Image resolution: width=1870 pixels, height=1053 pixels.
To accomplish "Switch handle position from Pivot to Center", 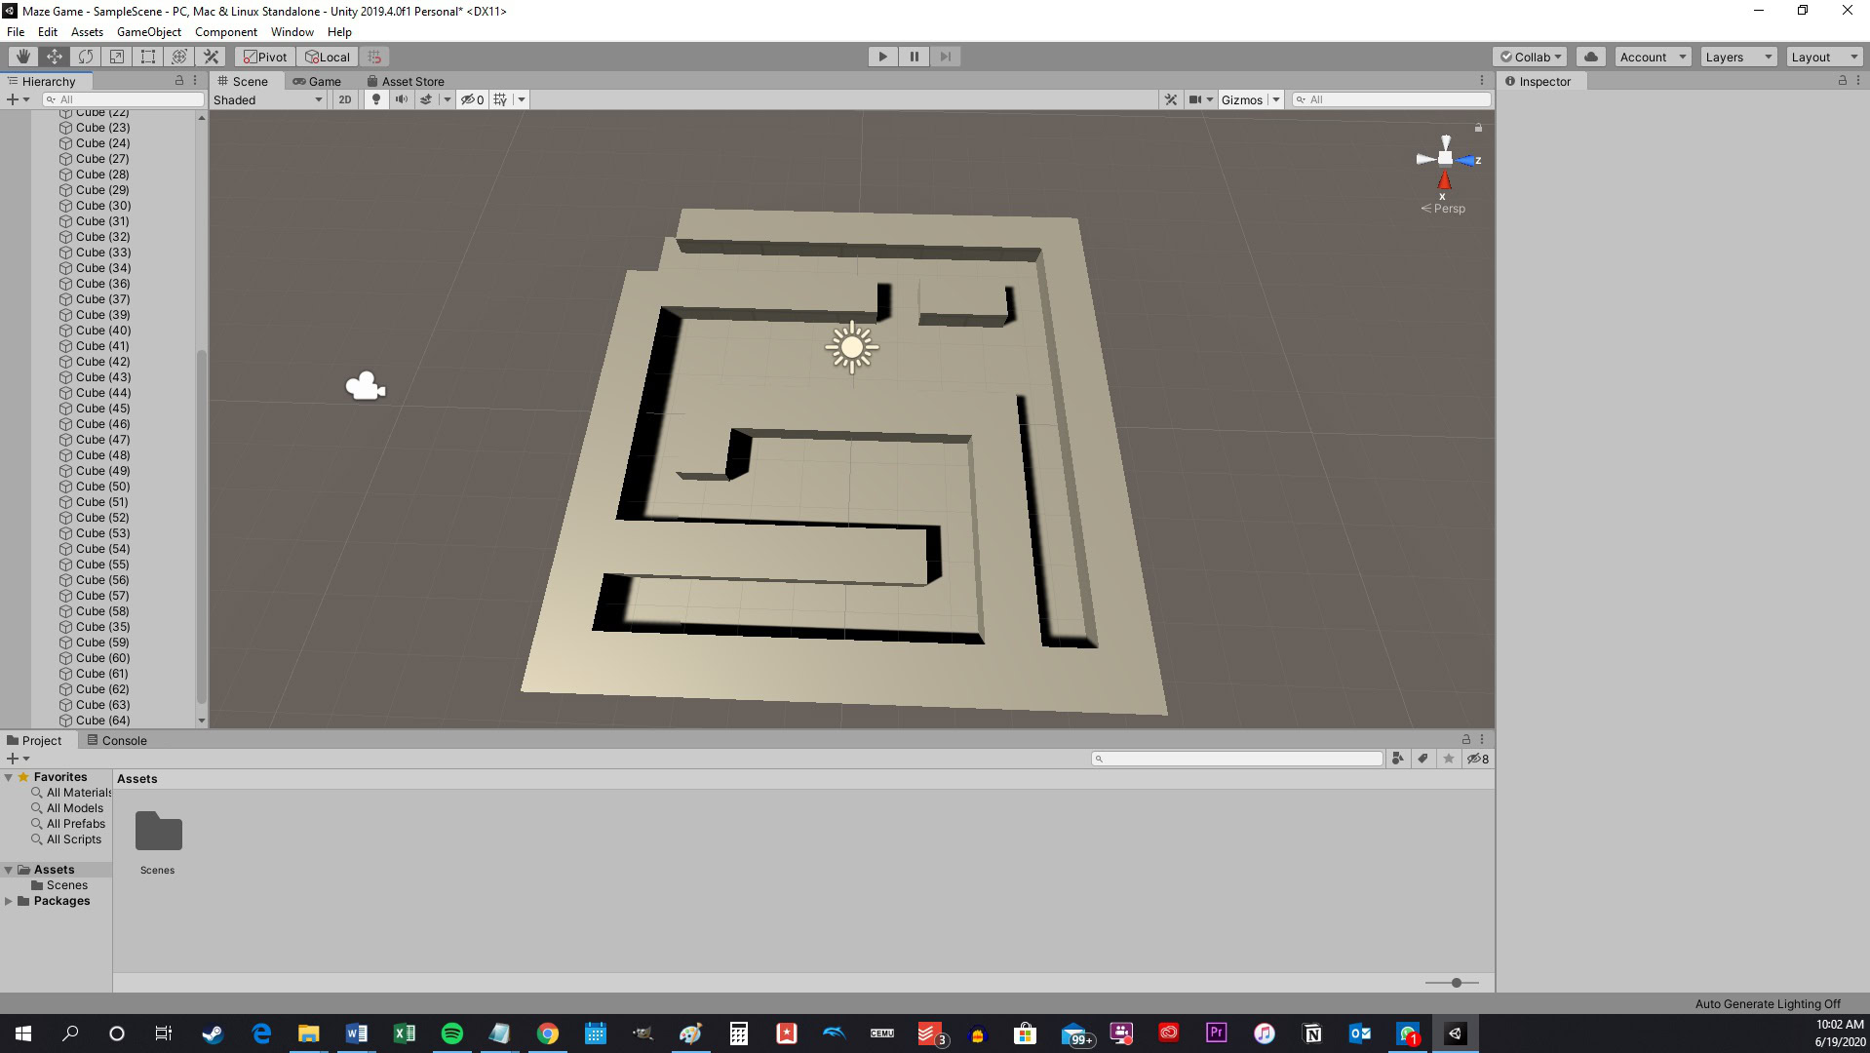I will (265, 56).
